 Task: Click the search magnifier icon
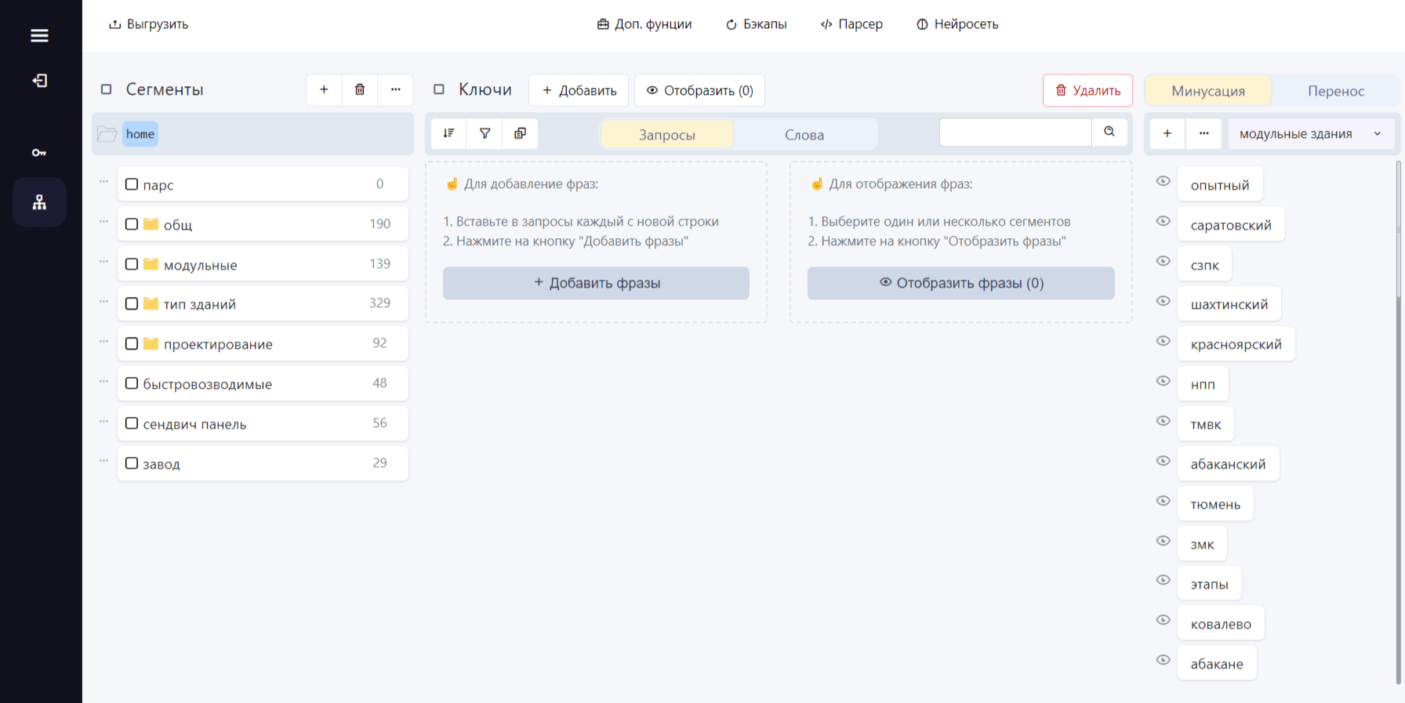[x=1109, y=132]
